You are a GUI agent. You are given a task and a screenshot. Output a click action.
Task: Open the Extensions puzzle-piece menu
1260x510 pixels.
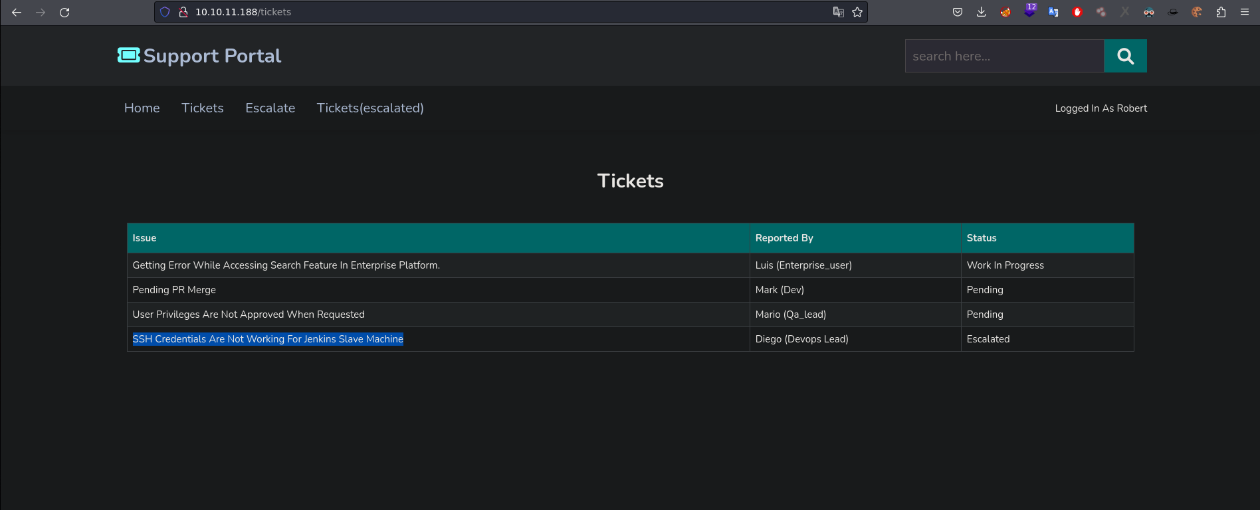[x=1221, y=12]
